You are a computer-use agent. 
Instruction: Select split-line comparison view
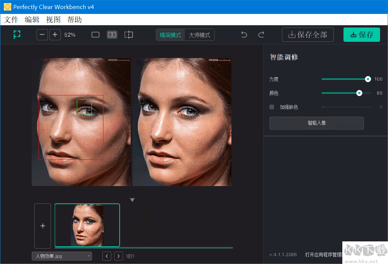[128, 35]
